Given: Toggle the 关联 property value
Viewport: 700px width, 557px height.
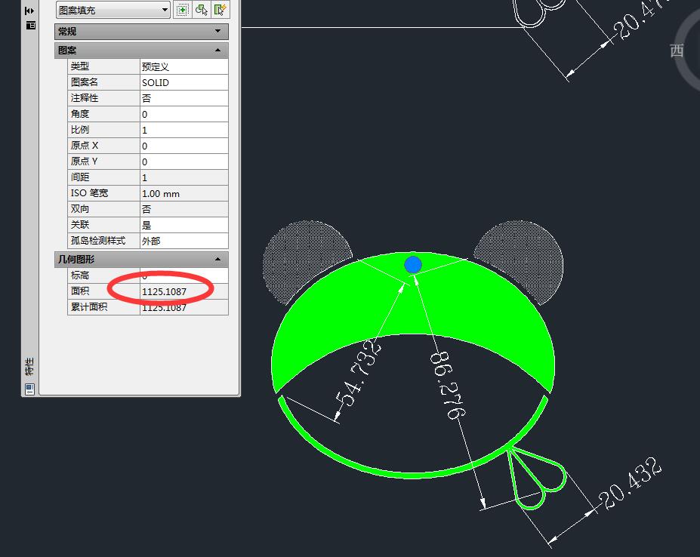Looking at the screenshot, I should pyautogui.click(x=183, y=225).
